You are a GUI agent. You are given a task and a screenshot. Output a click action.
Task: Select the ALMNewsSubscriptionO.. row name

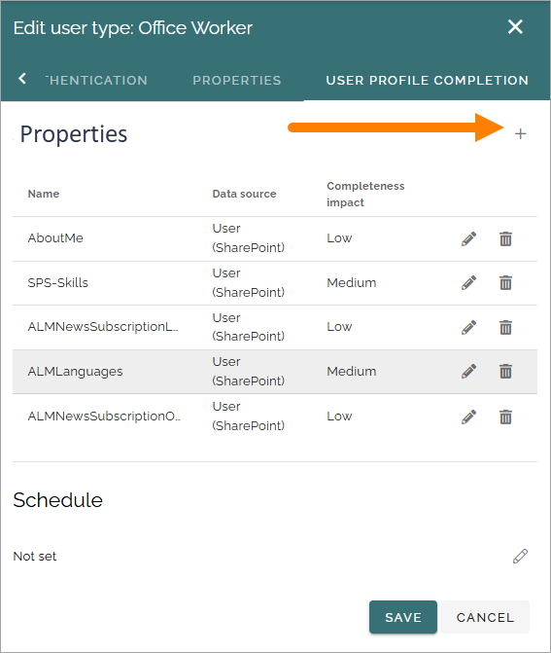click(104, 417)
